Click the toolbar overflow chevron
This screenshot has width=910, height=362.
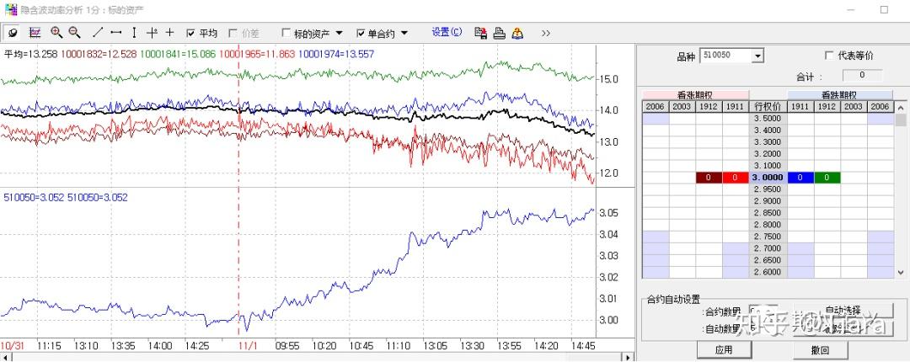point(545,33)
